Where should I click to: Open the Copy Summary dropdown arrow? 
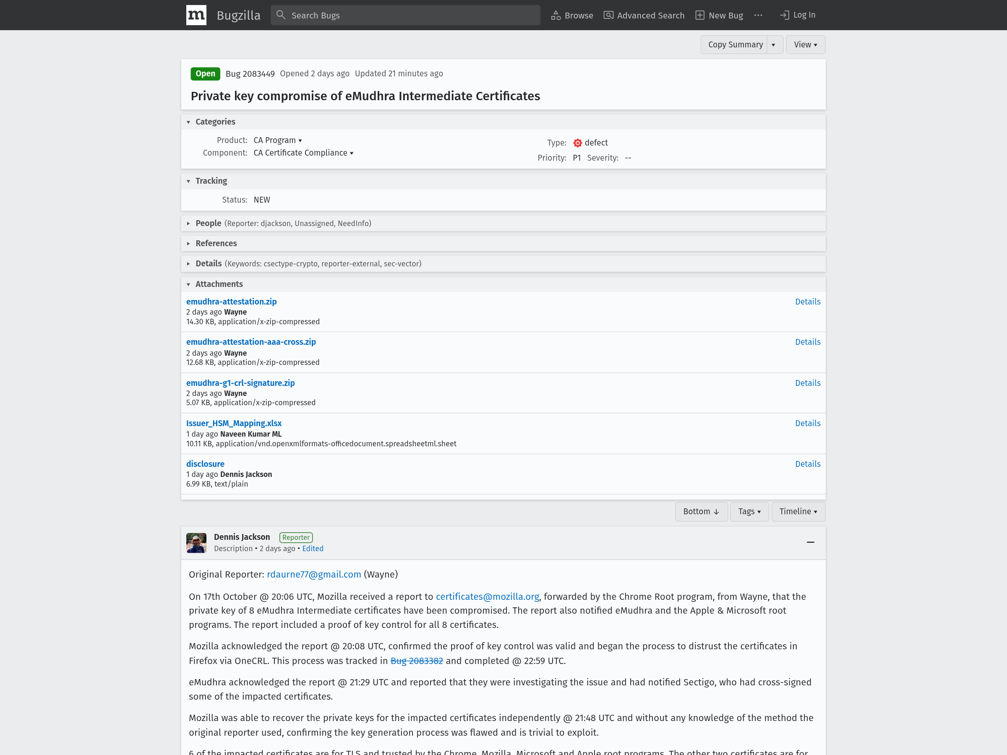point(775,44)
